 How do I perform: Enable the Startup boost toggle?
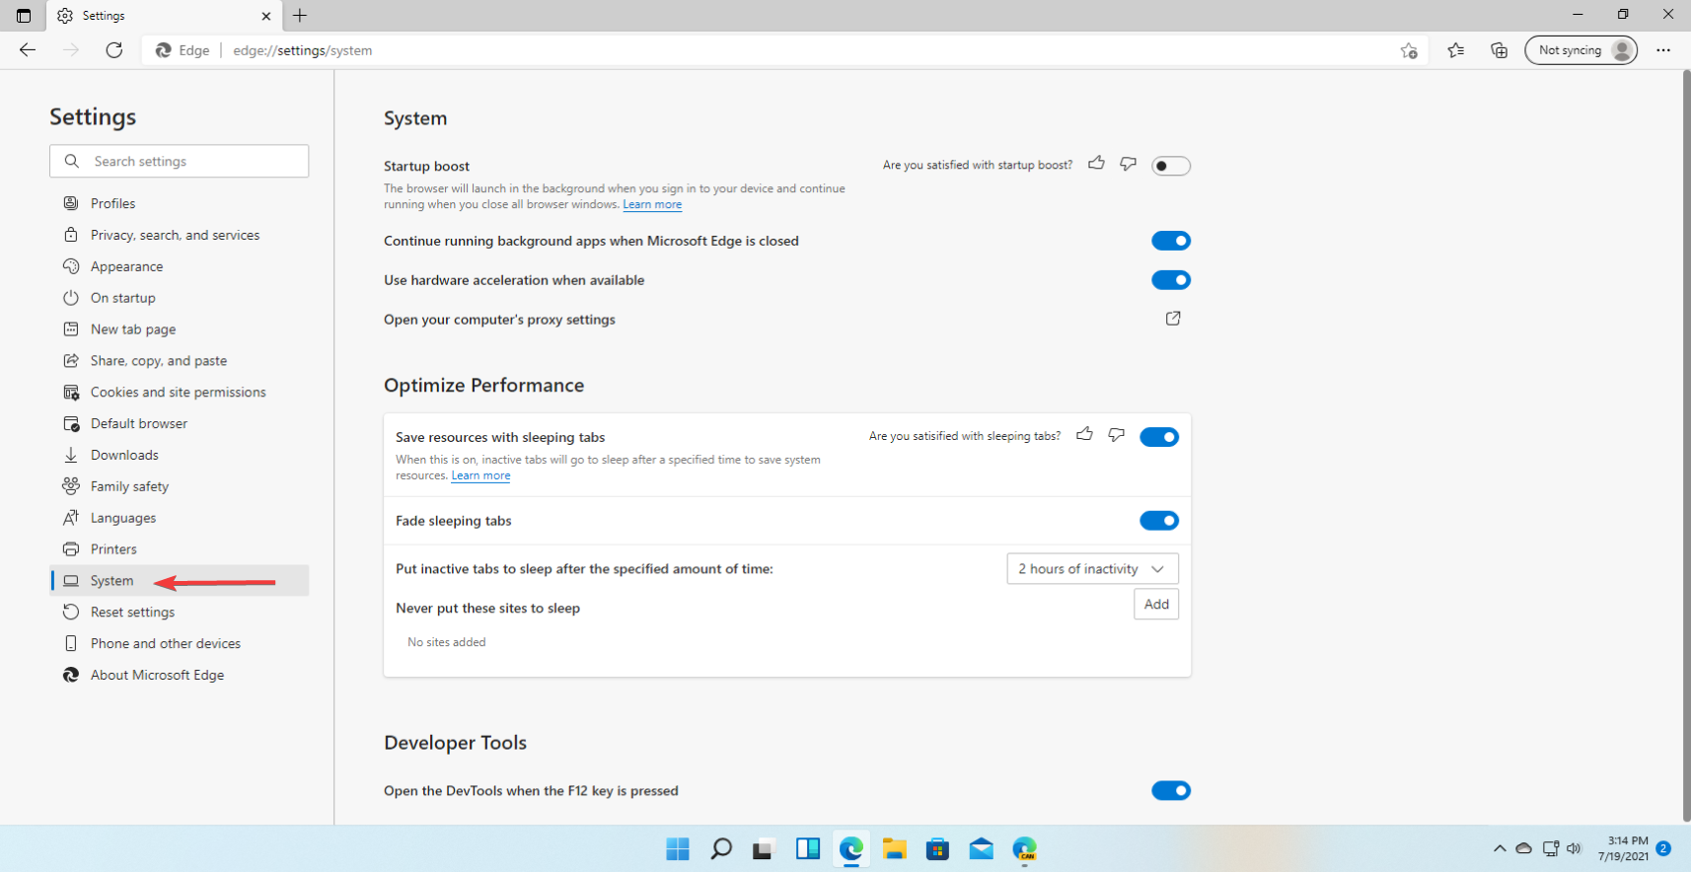tap(1171, 166)
